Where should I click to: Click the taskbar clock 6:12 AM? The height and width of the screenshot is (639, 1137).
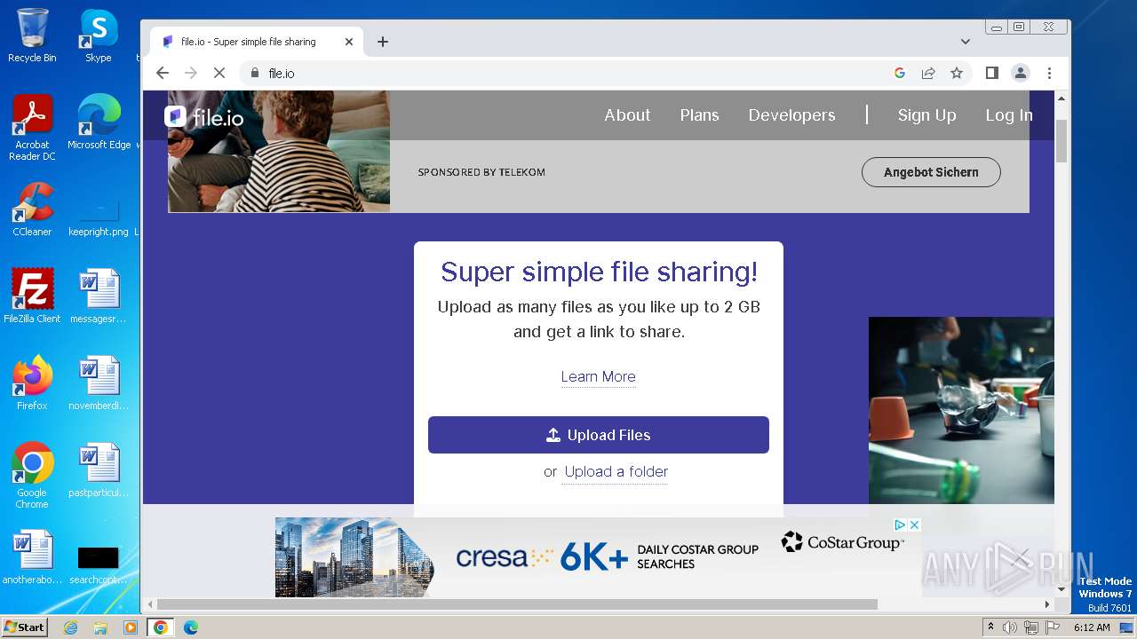[1092, 627]
